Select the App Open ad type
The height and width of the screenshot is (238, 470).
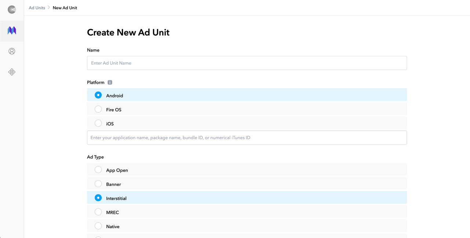tap(247, 169)
